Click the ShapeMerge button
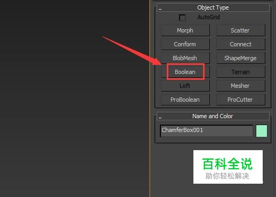Screen dimensions: 276x197 [x=241, y=58]
